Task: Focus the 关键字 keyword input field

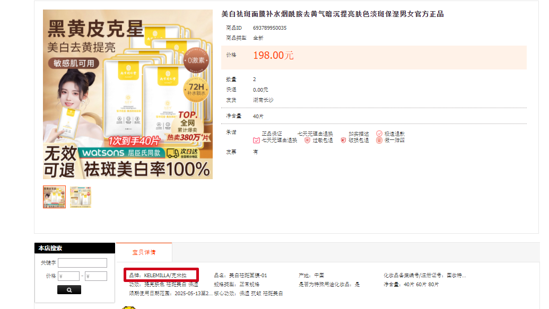Action: coord(82,263)
